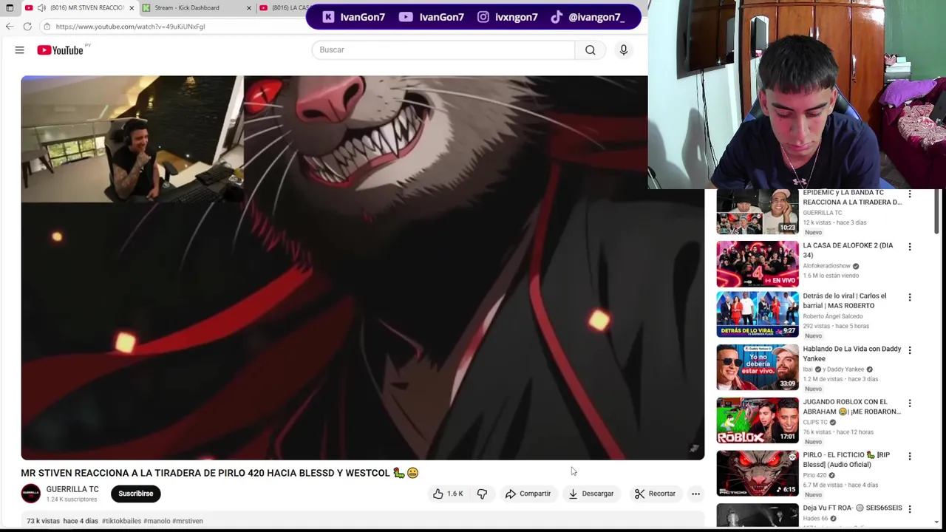The height and width of the screenshot is (532, 946).
Task: Open EPIDEMIC y LA BANDA TC video thumbnail
Action: click(x=758, y=212)
